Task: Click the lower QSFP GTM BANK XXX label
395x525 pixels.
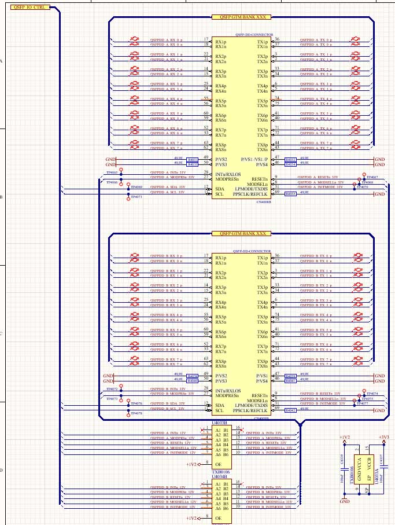Action: tap(241, 233)
